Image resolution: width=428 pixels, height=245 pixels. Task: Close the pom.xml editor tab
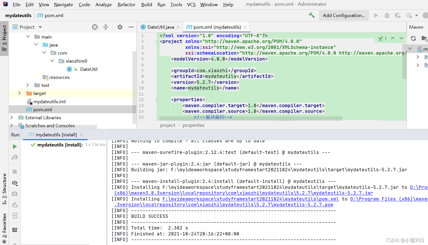click(x=245, y=27)
